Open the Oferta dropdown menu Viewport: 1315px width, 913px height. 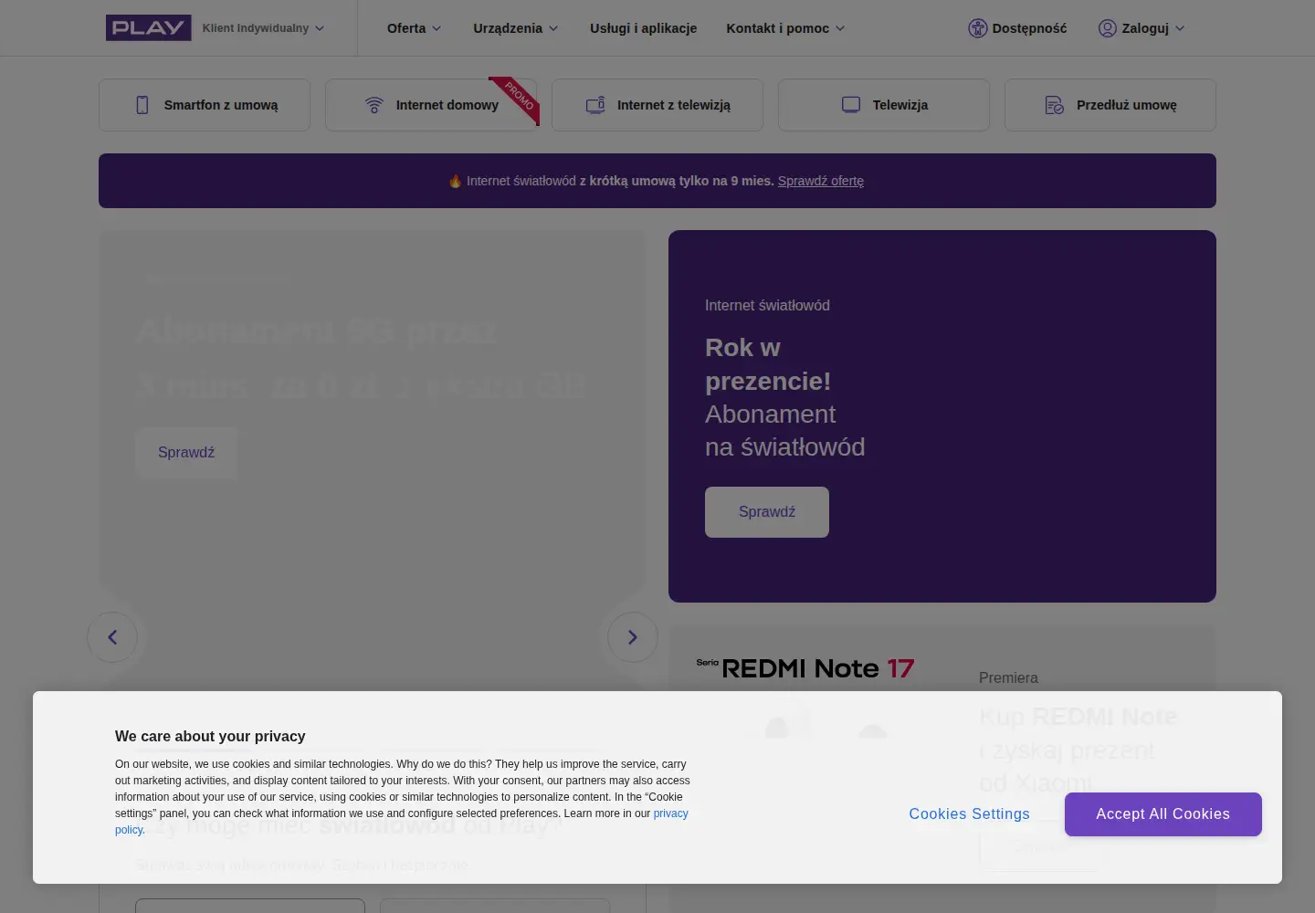[x=414, y=28]
